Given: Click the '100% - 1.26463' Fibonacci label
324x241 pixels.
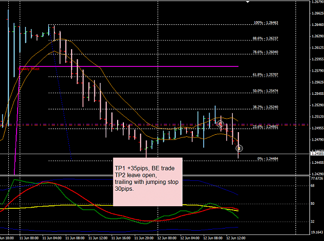Looking at the screenshot, I should (266, 22).
